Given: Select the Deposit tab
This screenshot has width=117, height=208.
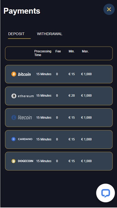Looking at the screenshot, I should pos(16,34).
